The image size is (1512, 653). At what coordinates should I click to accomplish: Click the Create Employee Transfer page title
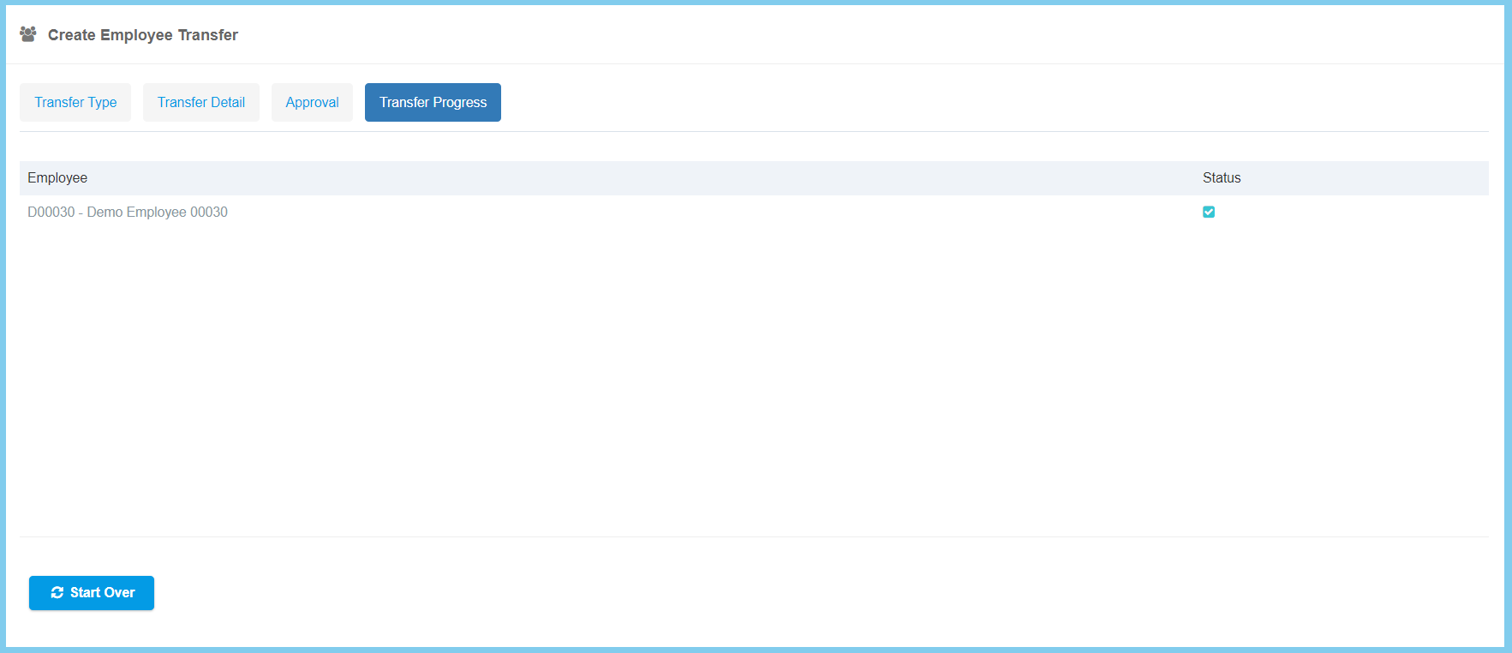tap(143, 35)
